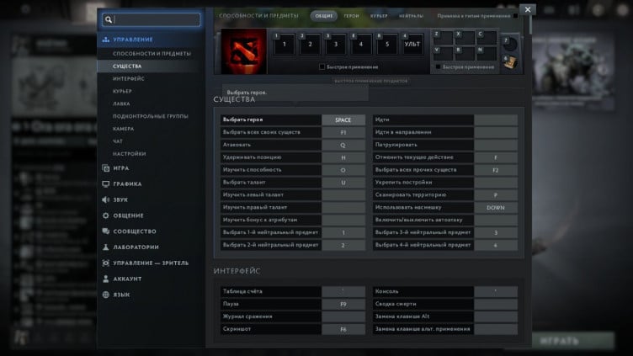Toggle the cast-type binding checkbox

pyautogui.click(x=515, y=16)
